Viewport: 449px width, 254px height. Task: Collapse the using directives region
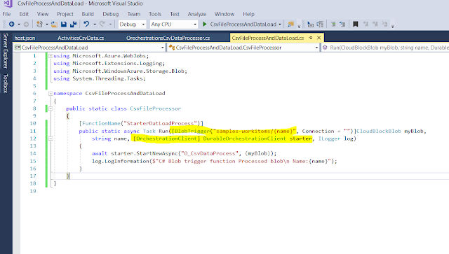click(51, 56)
